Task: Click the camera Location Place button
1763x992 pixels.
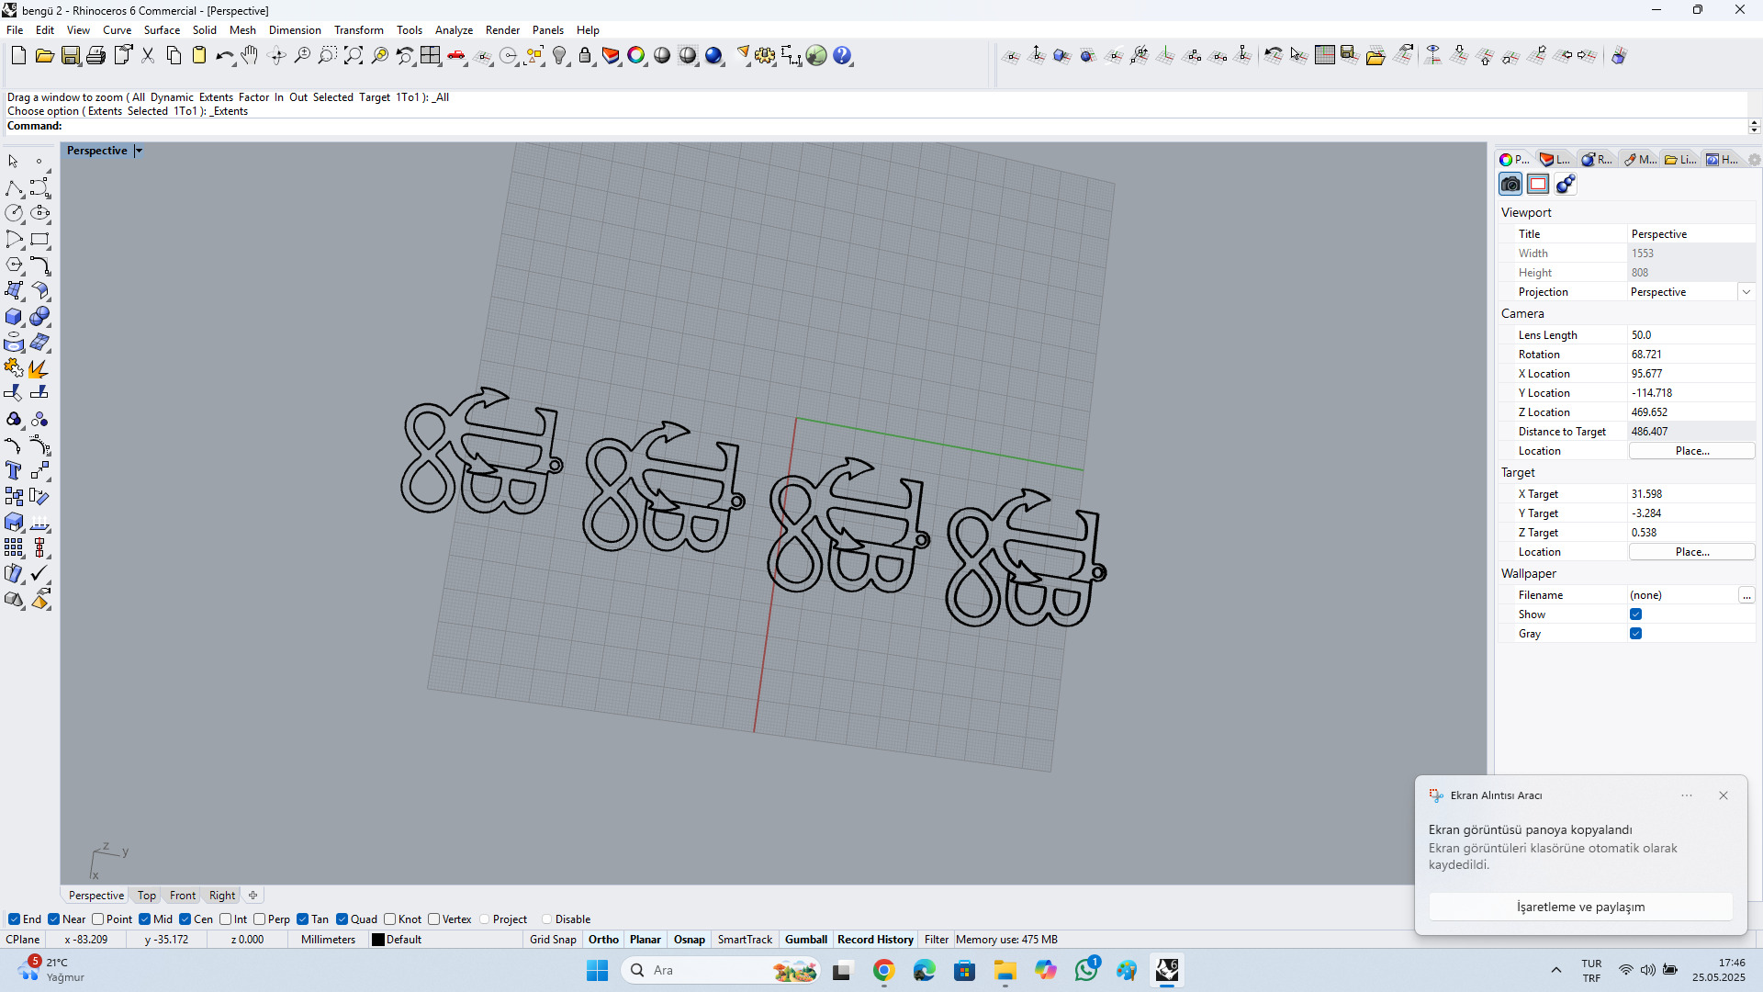Action: click(x=1691, y=451)
